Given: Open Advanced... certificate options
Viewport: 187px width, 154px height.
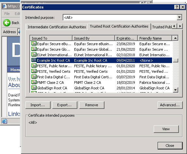Looking at the screenshot, I should [170, 105].
